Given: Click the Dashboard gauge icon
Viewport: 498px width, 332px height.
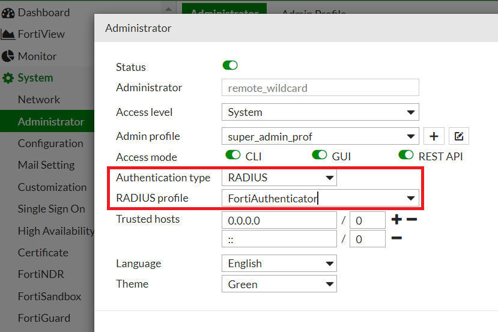Looking at the screenshot, I should 8,13.
